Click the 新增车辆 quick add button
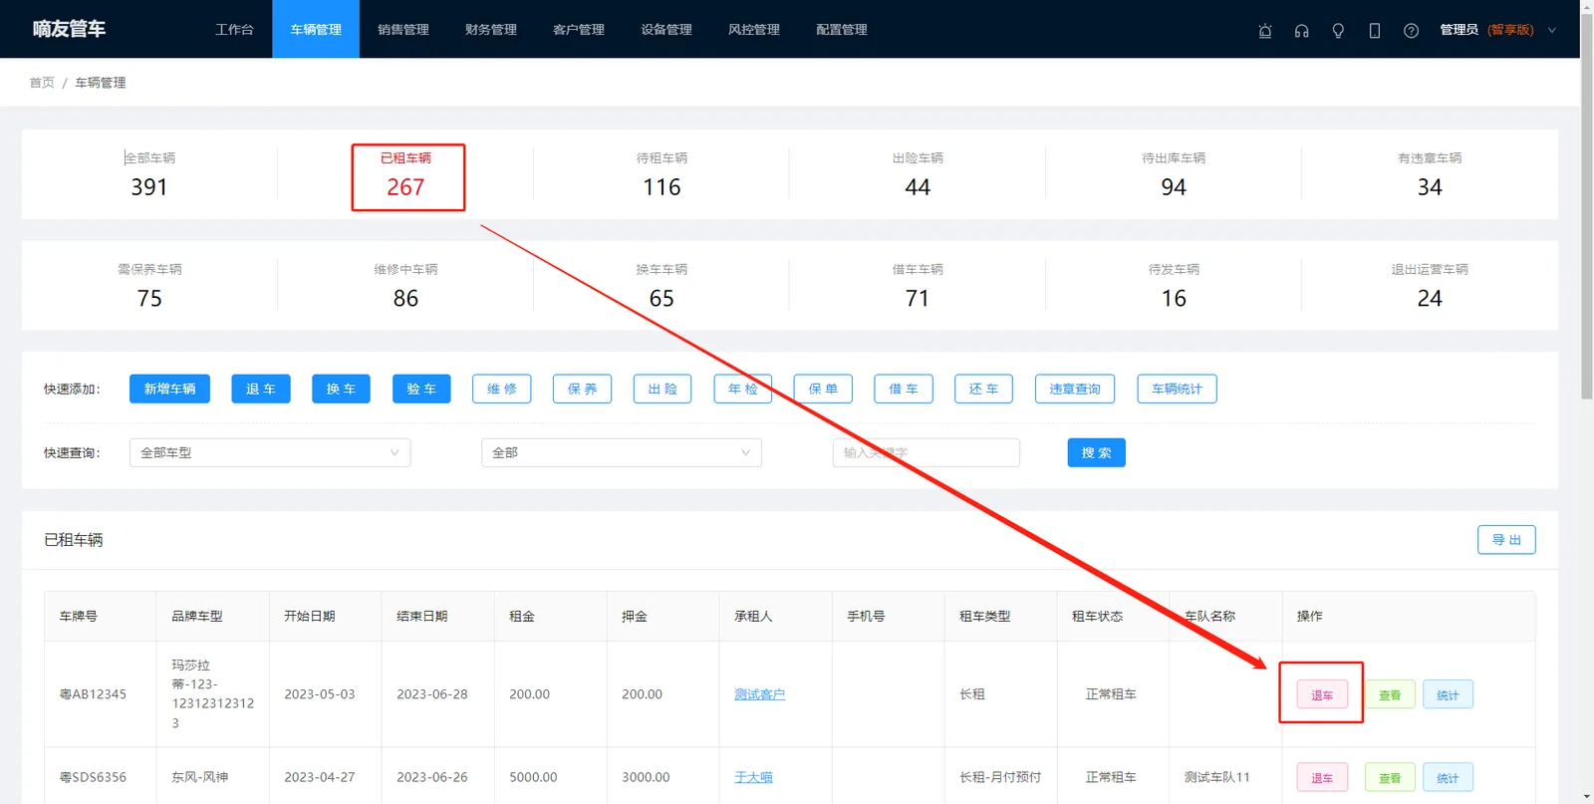Image resolution: width=1594 pixels, height=804 pixels. point(169,389)
